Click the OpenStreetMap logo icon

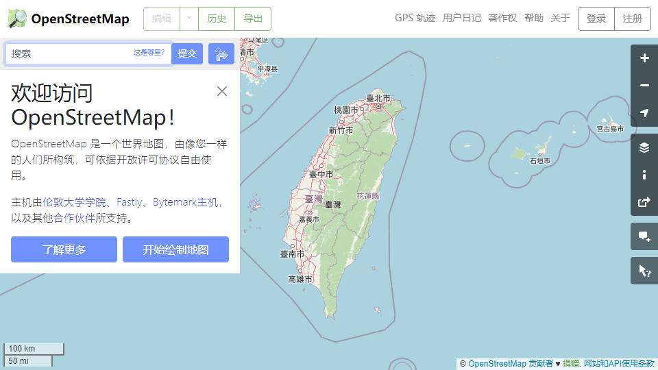17,18
